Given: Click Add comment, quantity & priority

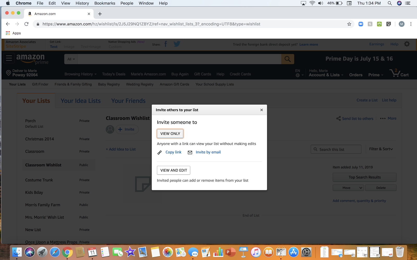Looking at the screenshot, I should tap(359, 201).
